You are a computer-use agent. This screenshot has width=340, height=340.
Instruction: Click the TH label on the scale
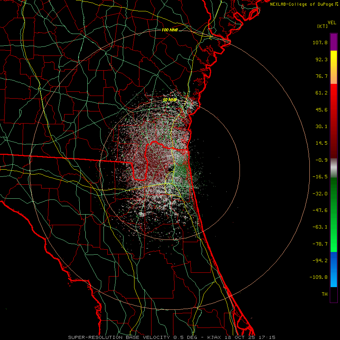[x=325, y=294]
